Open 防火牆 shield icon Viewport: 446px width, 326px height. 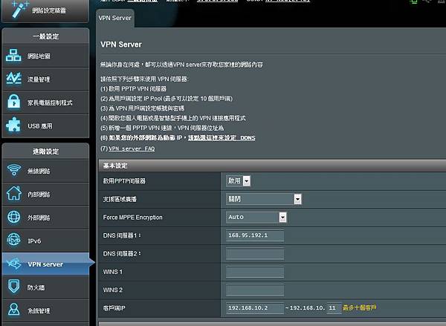point(14,287)
